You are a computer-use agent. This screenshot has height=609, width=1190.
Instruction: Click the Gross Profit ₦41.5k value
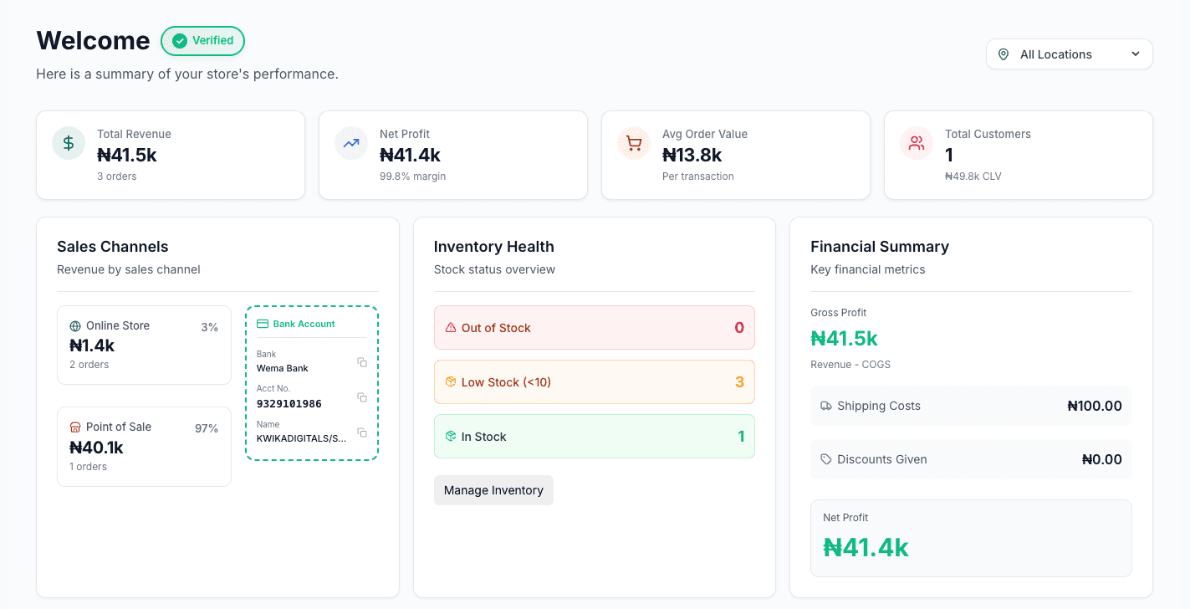844,339
